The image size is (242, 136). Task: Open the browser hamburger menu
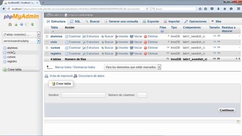(x=239, y=9)
